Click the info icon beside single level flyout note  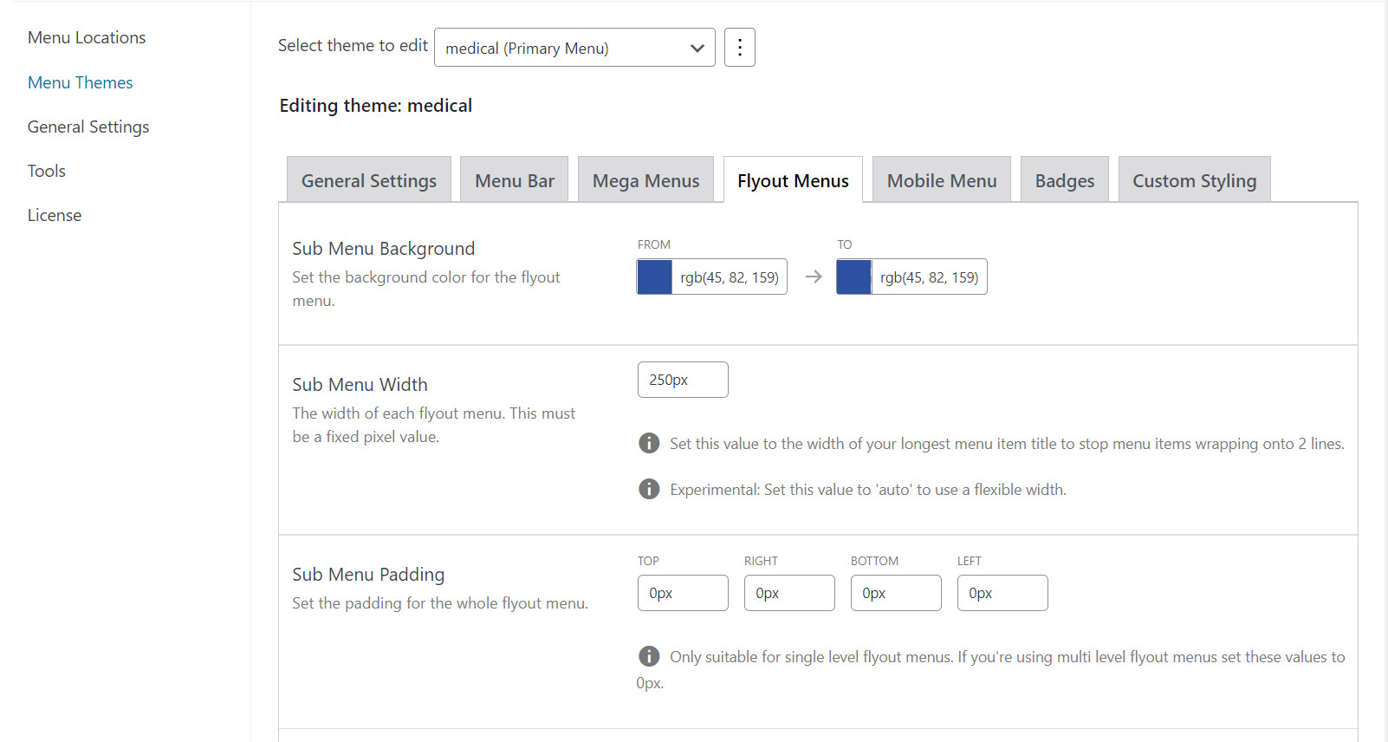click(x=649, y=656)
